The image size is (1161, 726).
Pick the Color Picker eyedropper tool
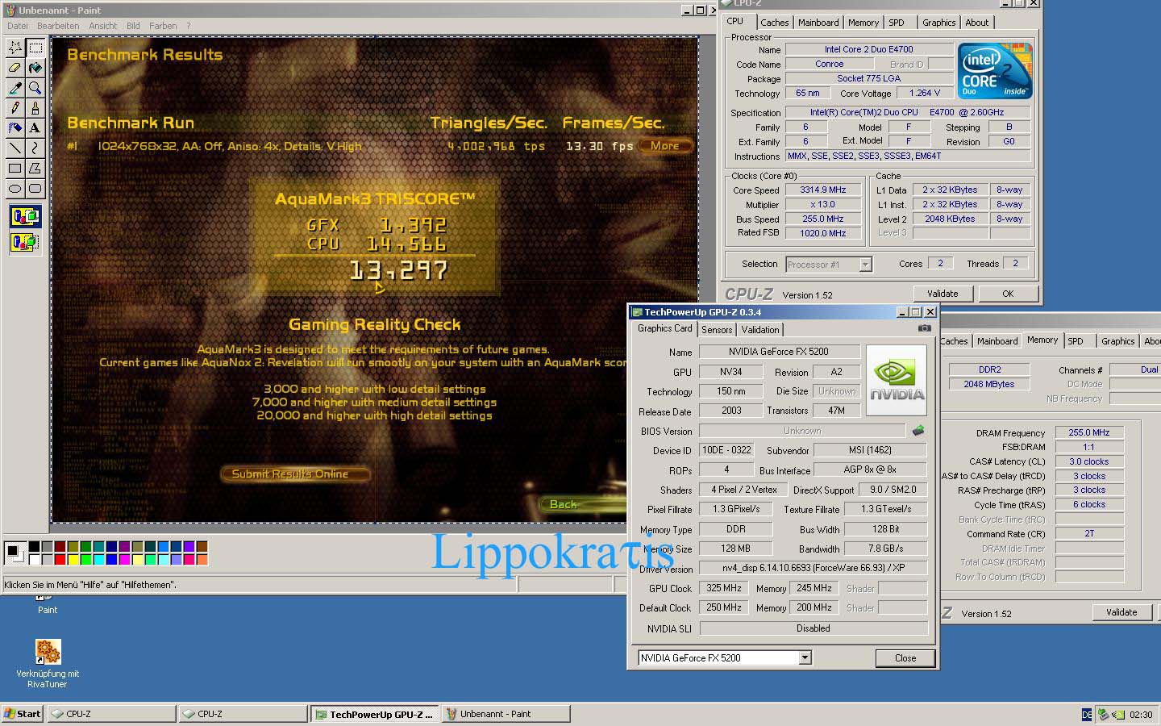tap(15, 88)
